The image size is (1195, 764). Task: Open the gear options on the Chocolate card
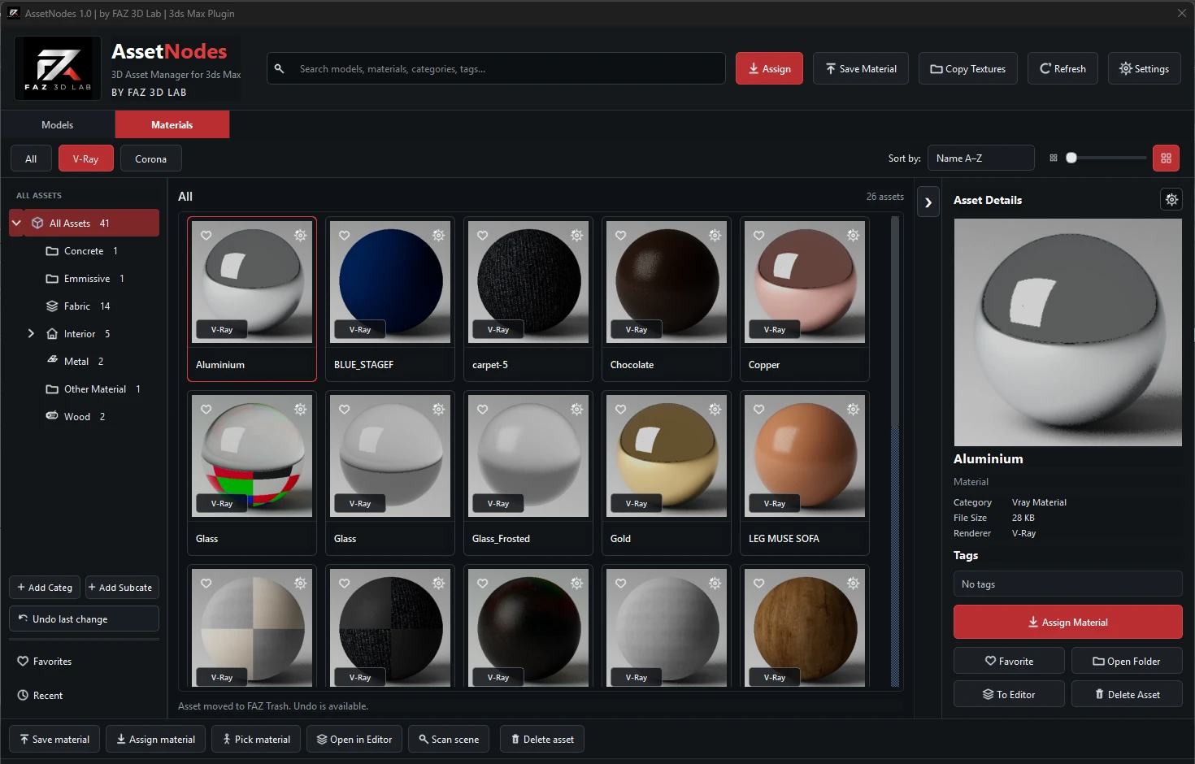tap(715, 235)
